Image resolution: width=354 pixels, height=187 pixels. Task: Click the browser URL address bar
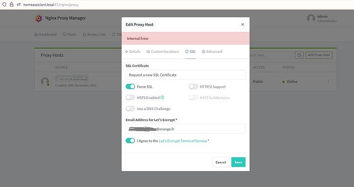[51, 5]
